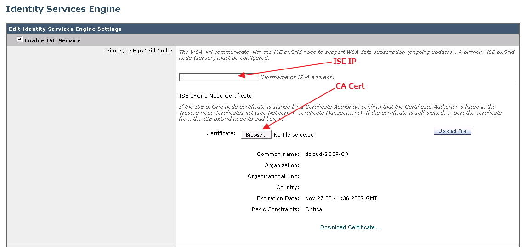522x247 pixels.
Task: Select the dcloud-SCEP-CA common name value
Action: pyautogui.click(x=327, y=154)
